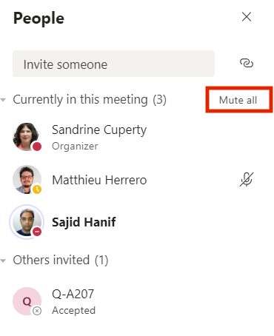Collapse the Currently in this meeting arrow
274x336 pixels.
[3, 100]
